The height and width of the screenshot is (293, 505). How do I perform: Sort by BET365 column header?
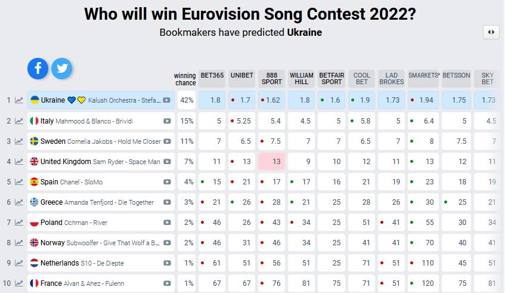coord(212,79)
